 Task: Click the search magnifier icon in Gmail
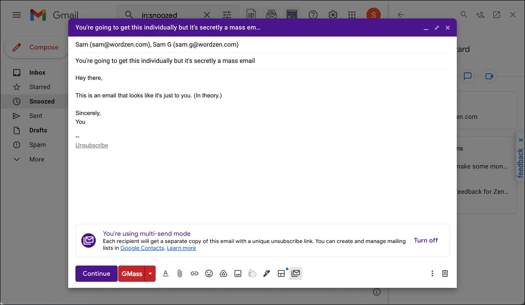[129, 15]
